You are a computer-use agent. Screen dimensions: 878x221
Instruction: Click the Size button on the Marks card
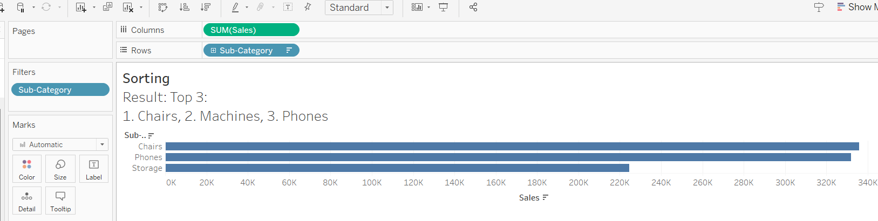60,169
